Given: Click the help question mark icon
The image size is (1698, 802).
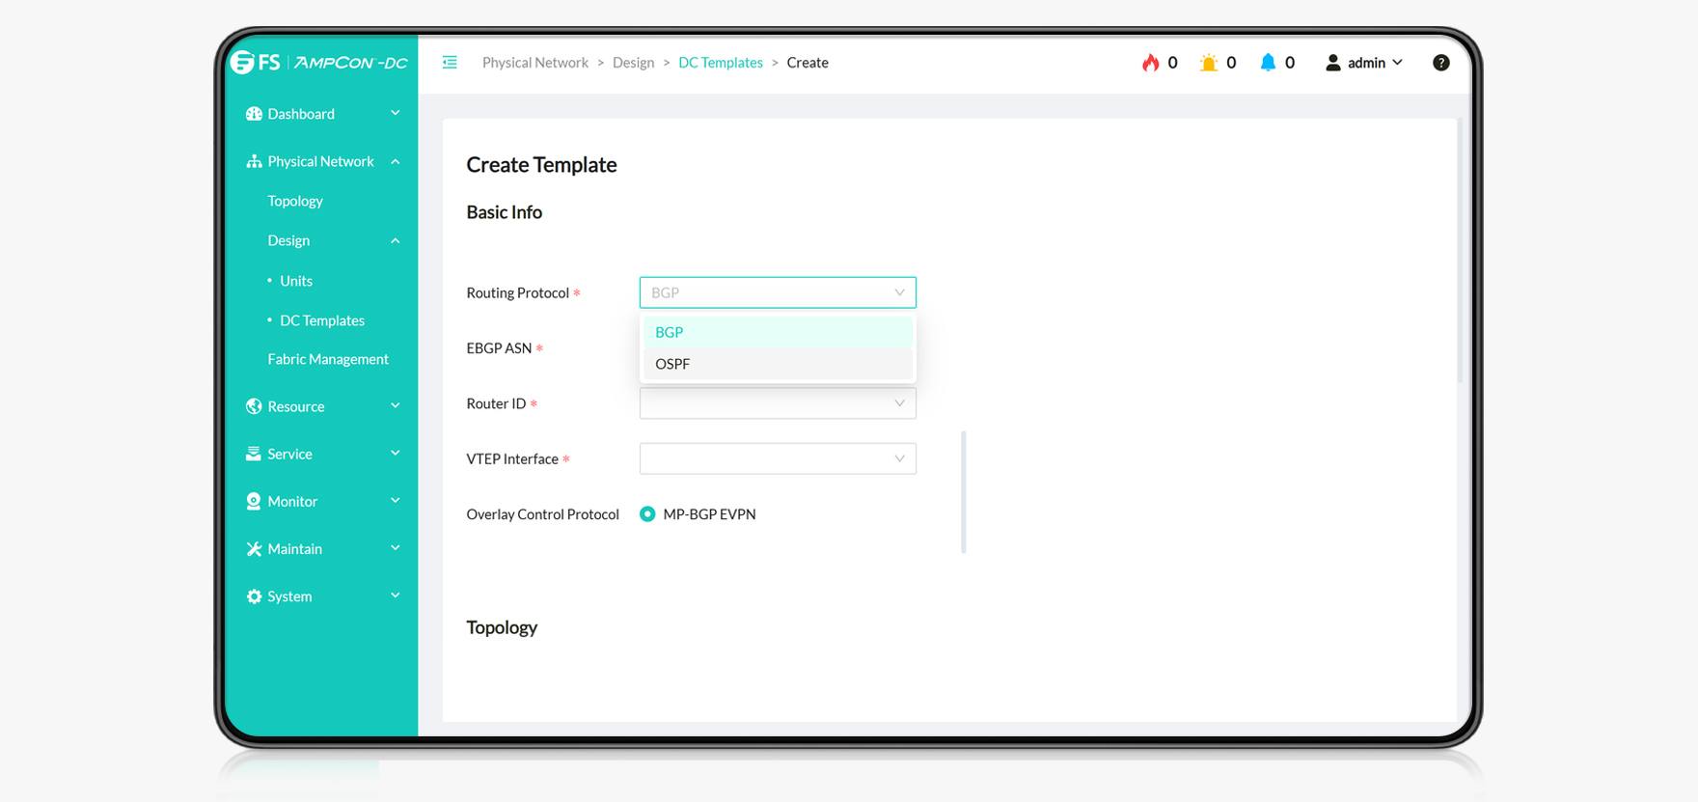Looking at the screenshot, I should coord(1440,63).
